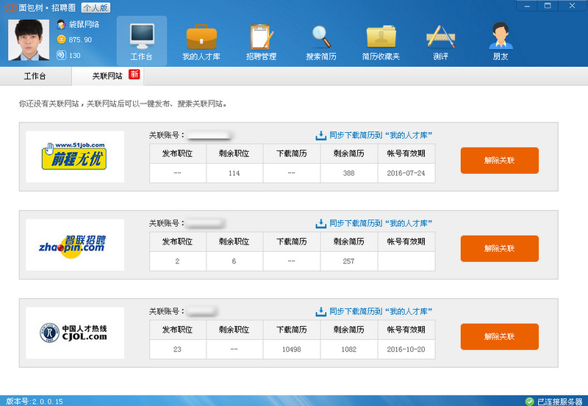Screen dimensions: 588x406
Task: Click the 1082 剩余简历 cell
Action: [x=348, y=349]
